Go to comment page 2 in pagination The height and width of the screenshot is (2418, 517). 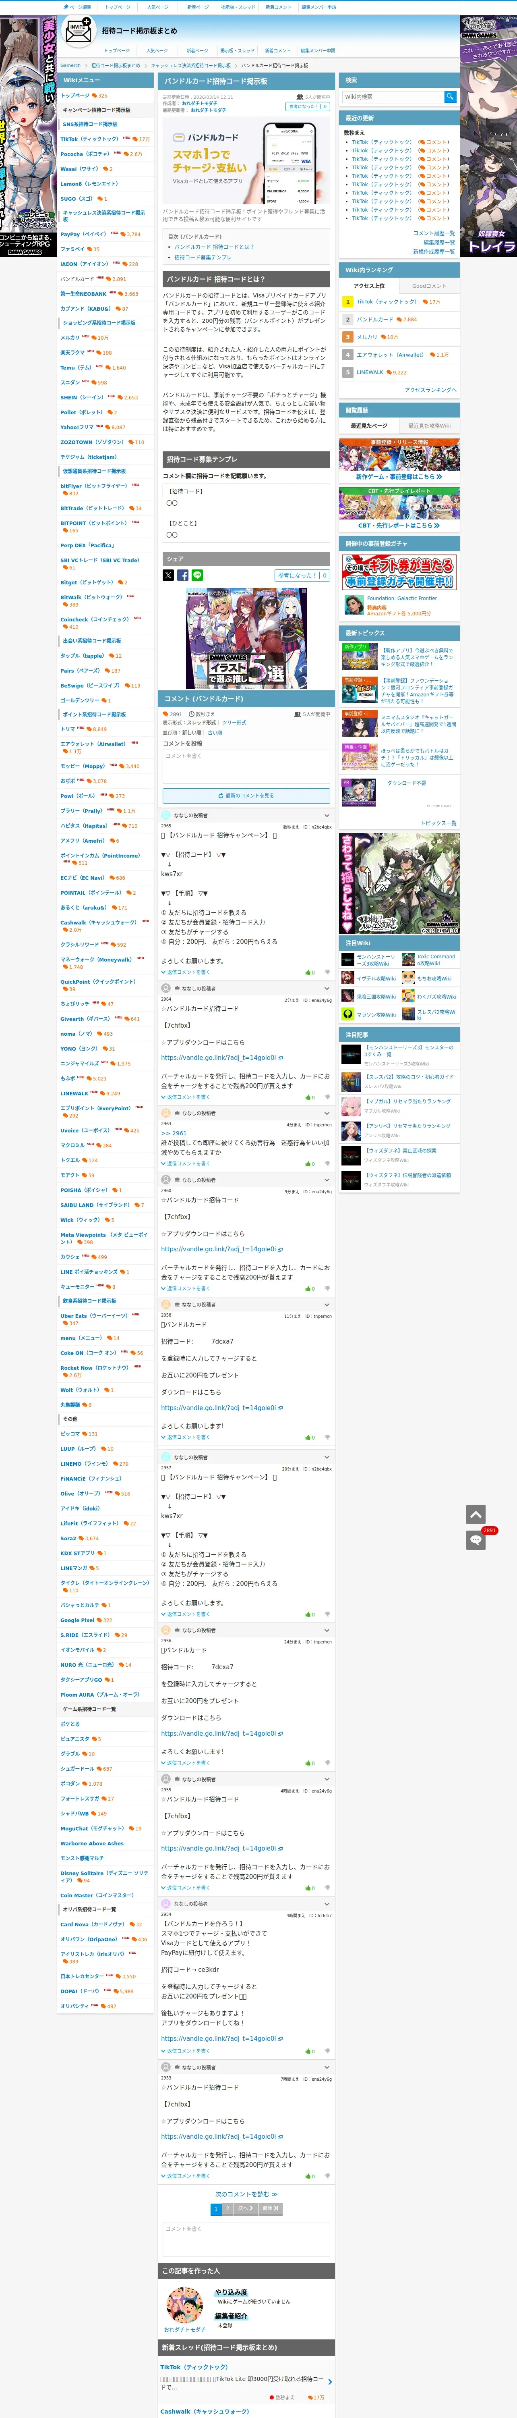(x=228, y=2210)
